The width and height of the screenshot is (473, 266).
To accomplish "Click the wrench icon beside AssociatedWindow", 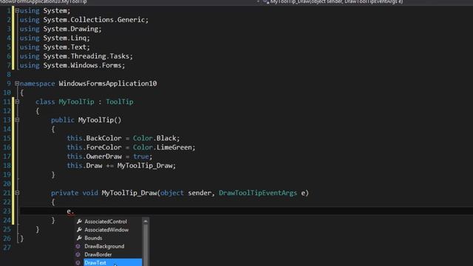I will [x=79, y=230].
